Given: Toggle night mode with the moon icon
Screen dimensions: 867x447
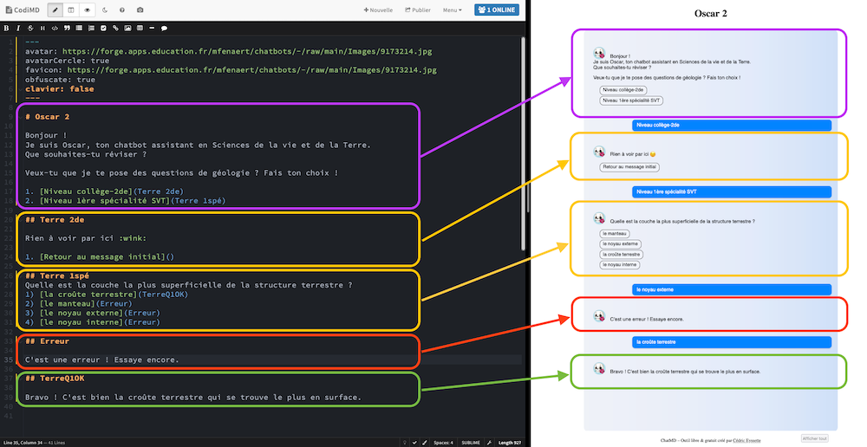Looking at the screenshot, I should (x=105, y=10).
